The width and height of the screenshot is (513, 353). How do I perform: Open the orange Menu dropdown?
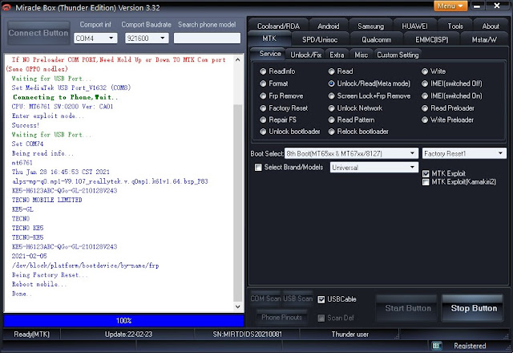pyautogui.click(x=450, y=6)
